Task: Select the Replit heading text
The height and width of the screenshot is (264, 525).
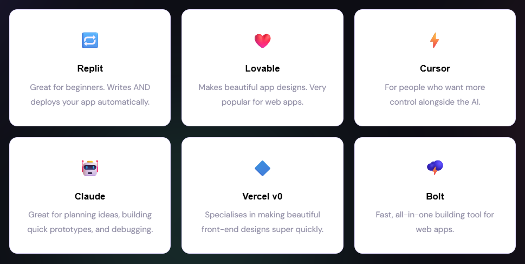Action: click(x=90, y=68)
